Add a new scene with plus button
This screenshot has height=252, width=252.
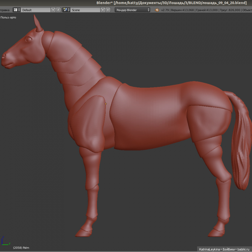[103, 10]
